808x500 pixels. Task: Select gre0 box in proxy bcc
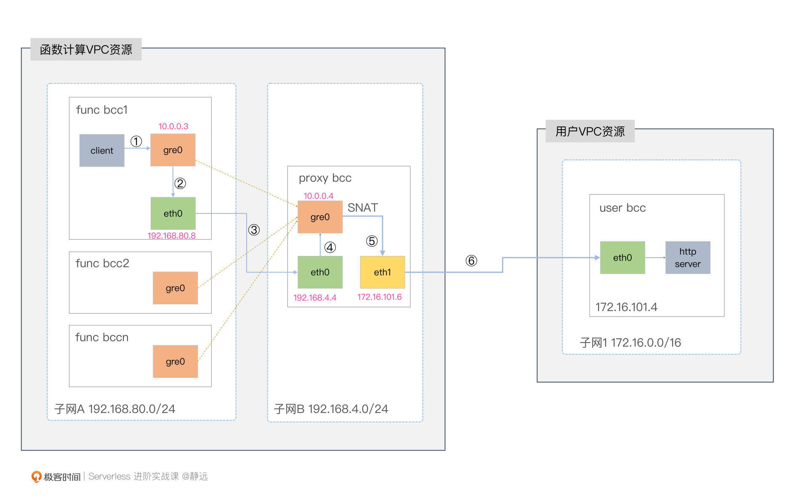[320, 217]
